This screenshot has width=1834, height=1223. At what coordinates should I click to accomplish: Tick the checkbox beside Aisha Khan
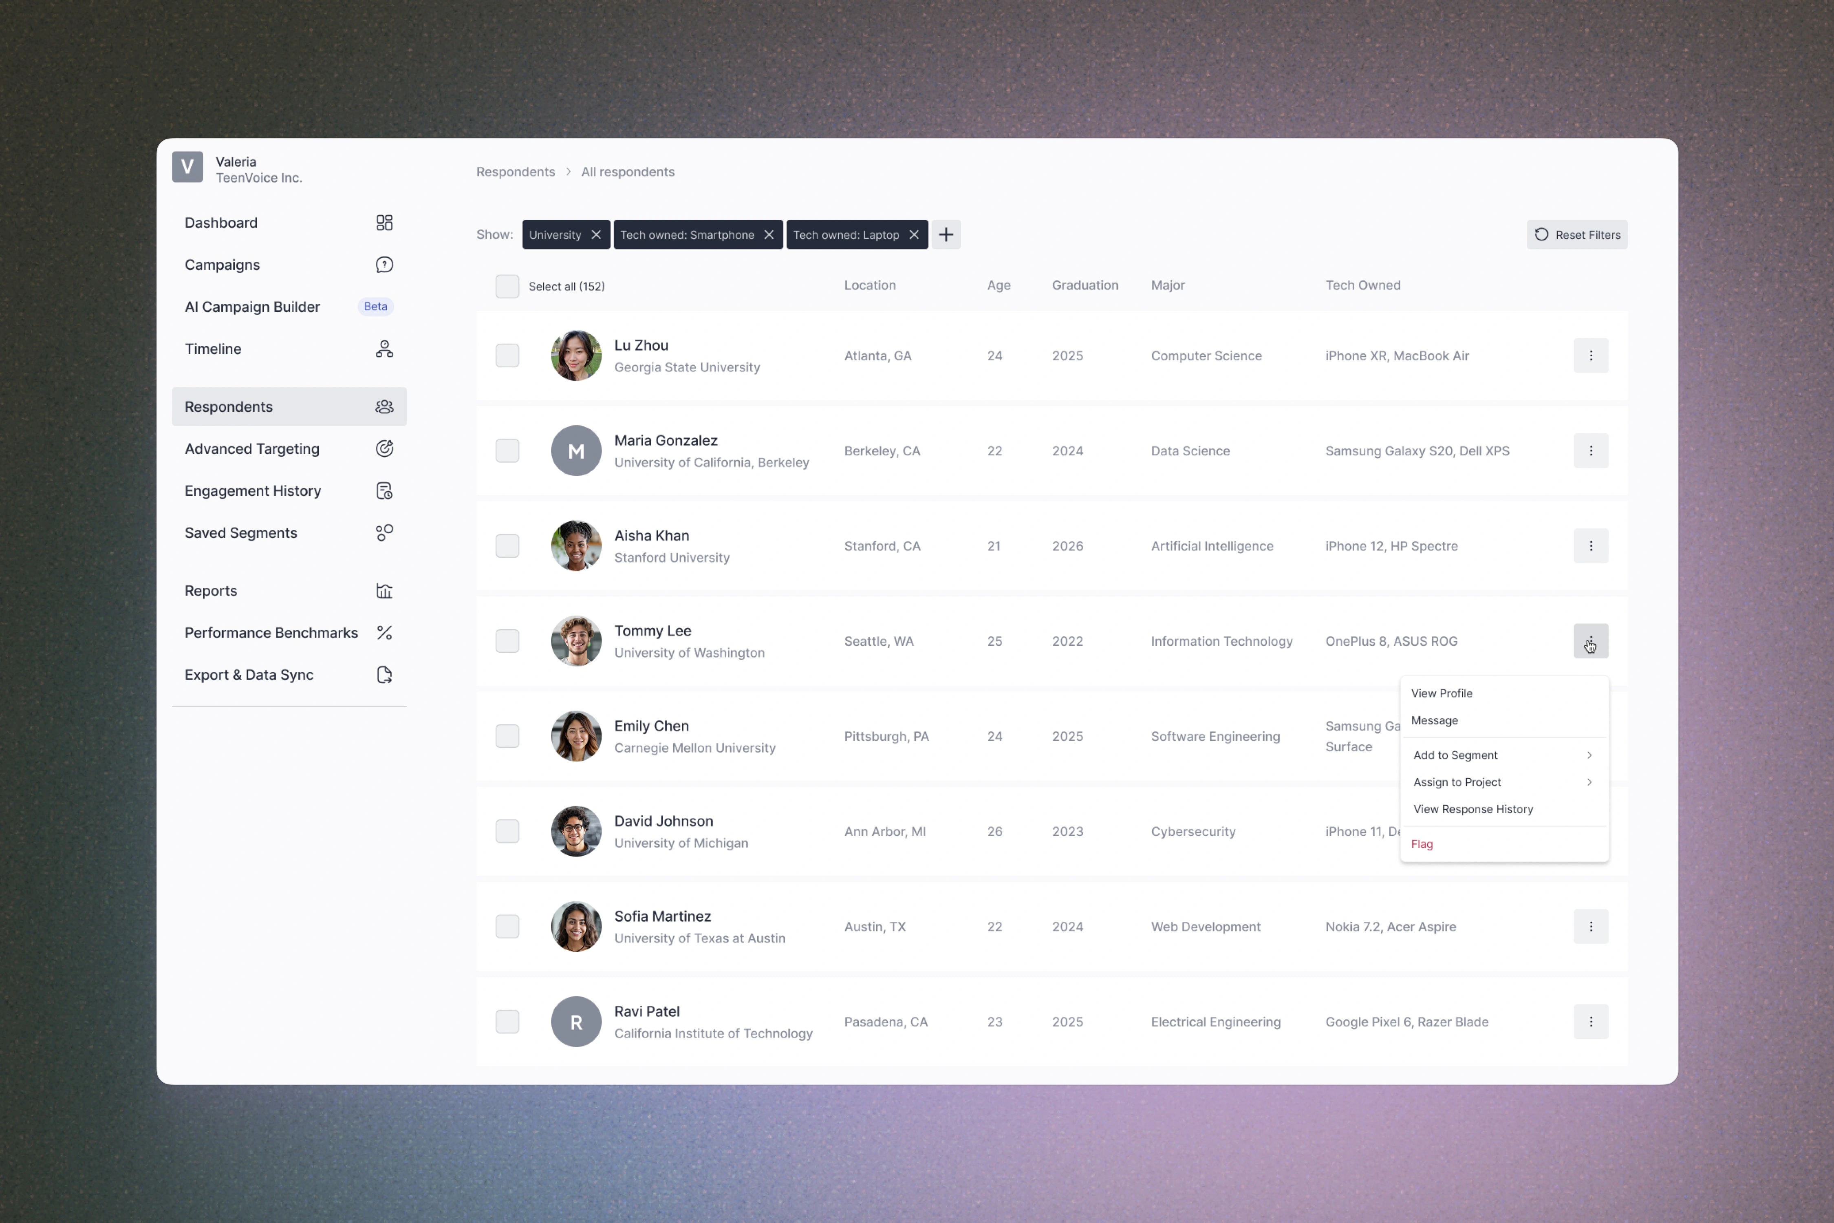coord(507,546)
